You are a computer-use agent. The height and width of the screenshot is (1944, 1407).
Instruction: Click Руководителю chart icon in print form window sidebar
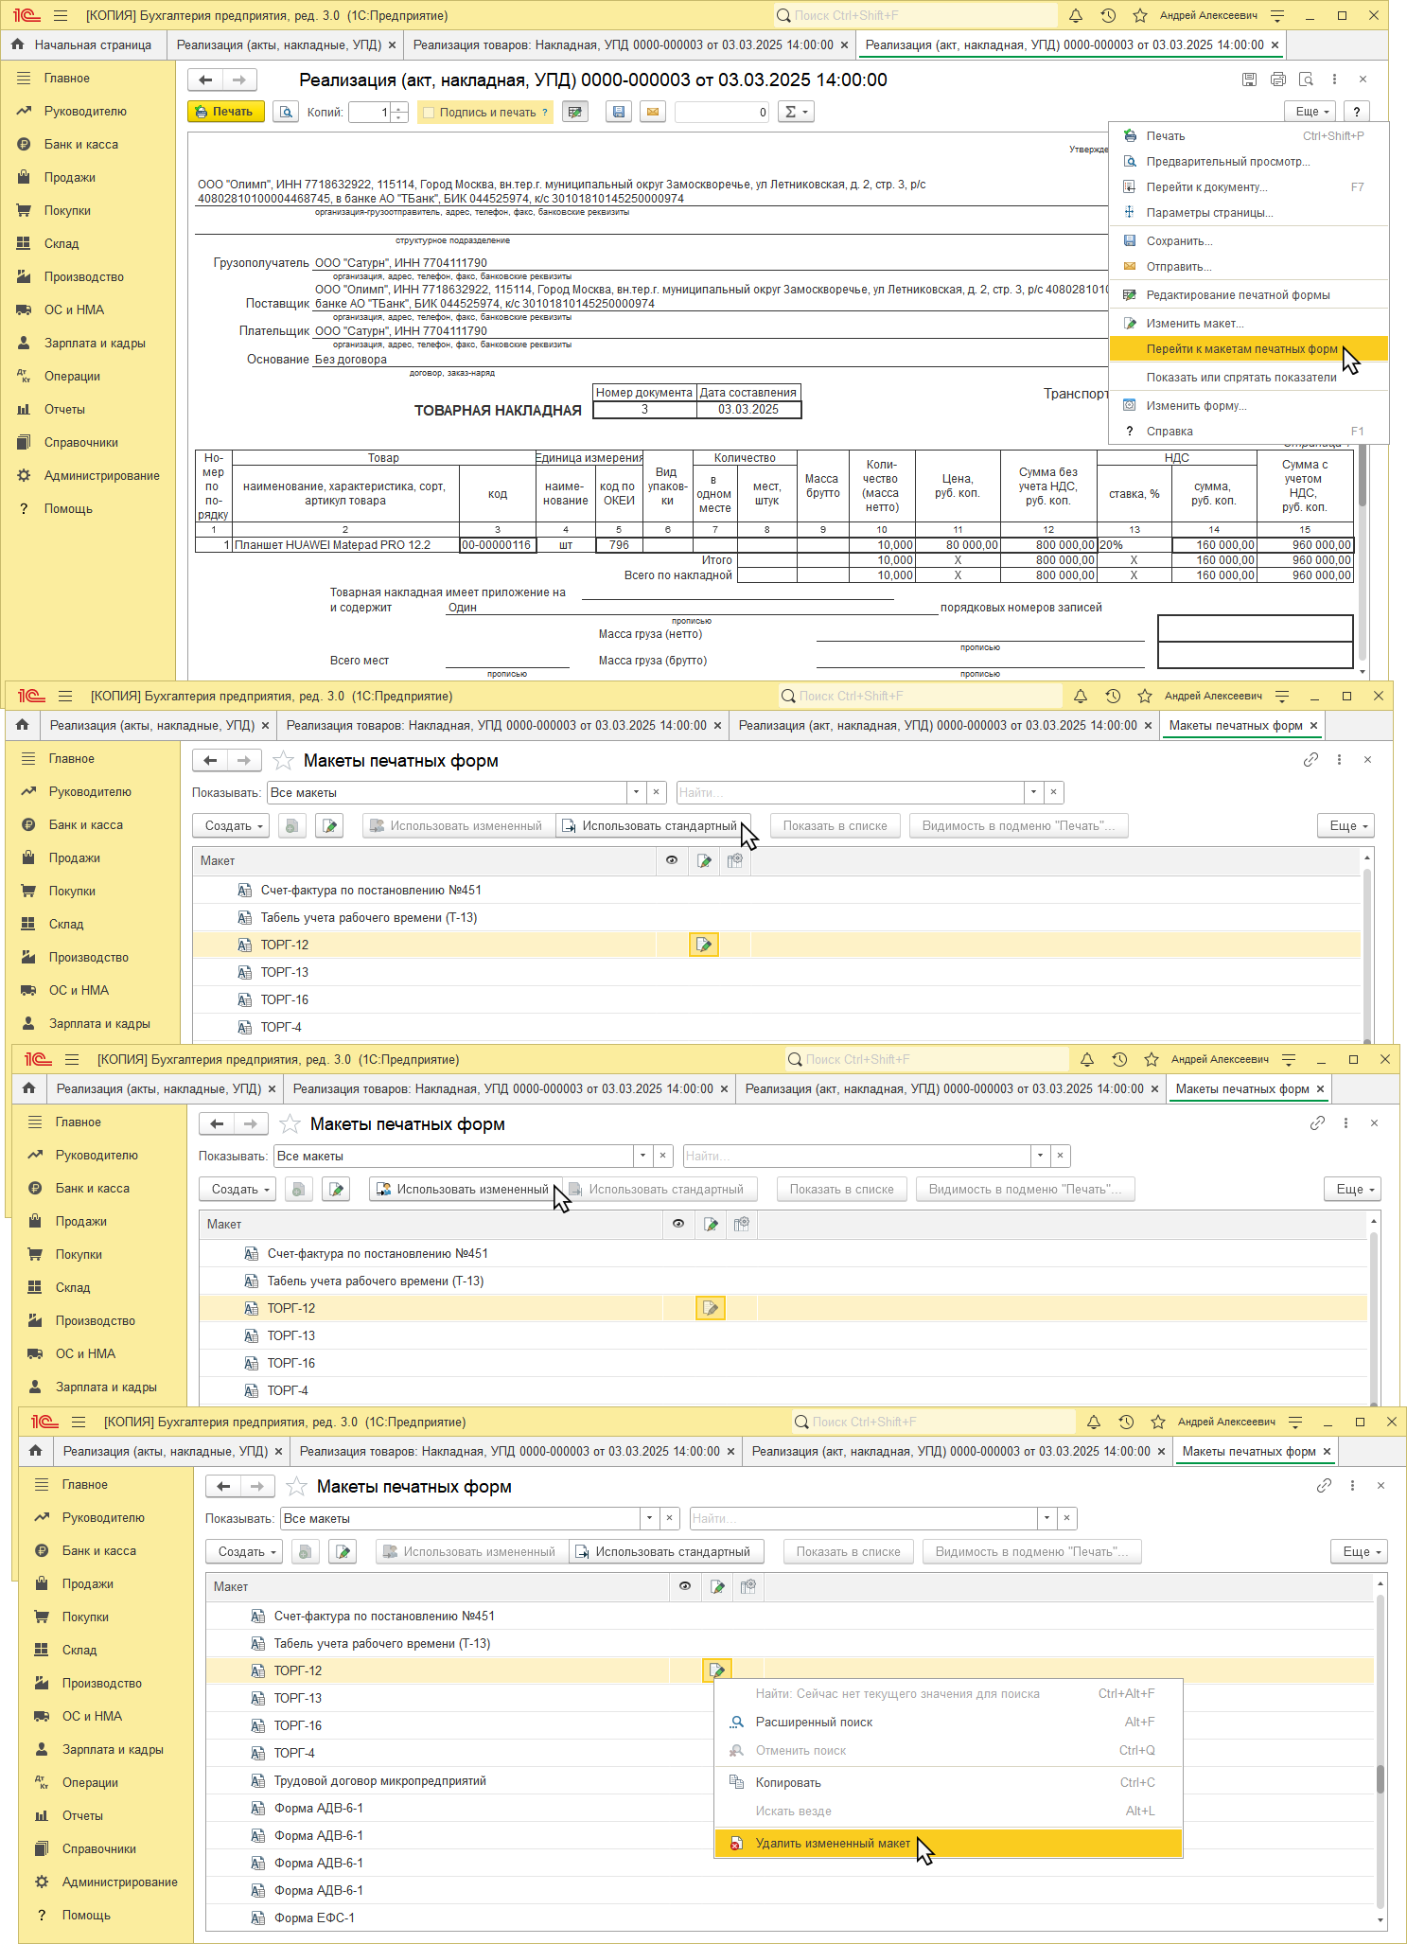click(x=25, y=112)
